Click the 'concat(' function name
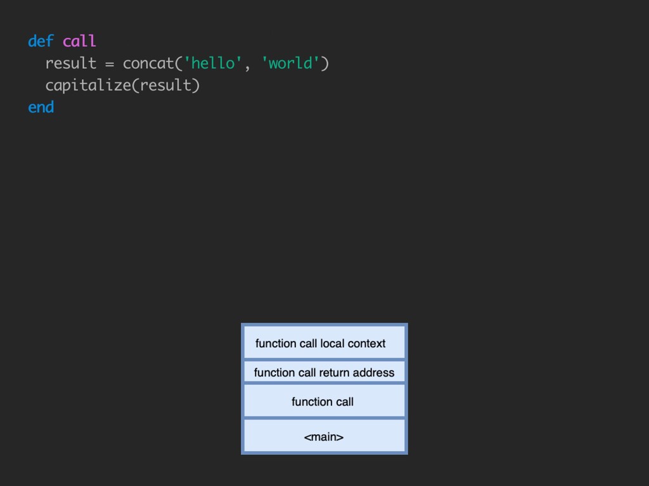This screenshot has height=486, width=649. (x=152, y=63)
